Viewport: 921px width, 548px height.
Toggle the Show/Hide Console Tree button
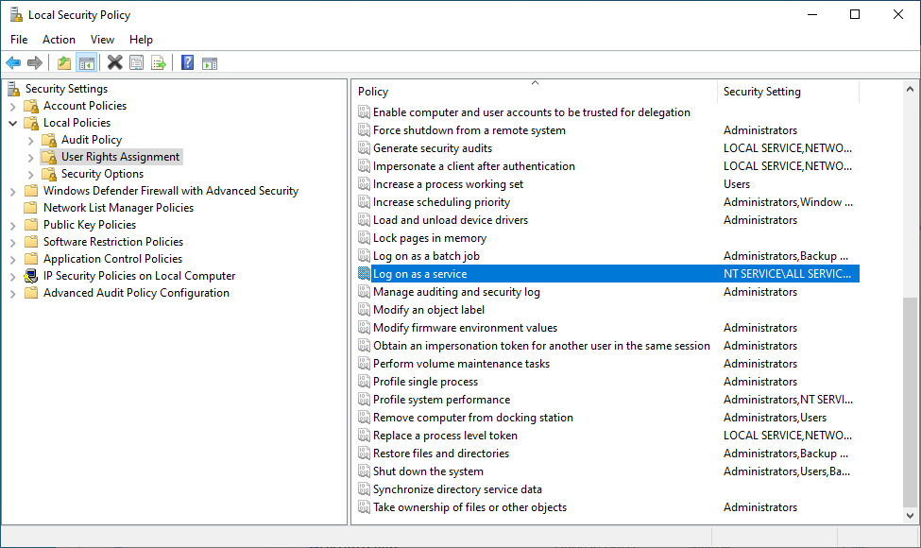pyautogui.click(x=86, y=63)
